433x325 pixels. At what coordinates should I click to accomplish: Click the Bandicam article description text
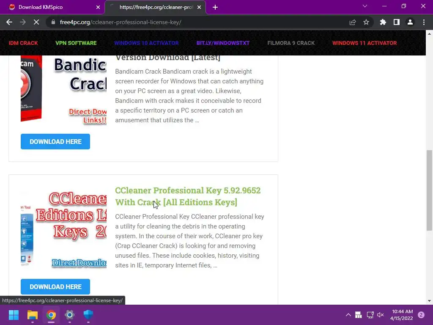[190, 96]
